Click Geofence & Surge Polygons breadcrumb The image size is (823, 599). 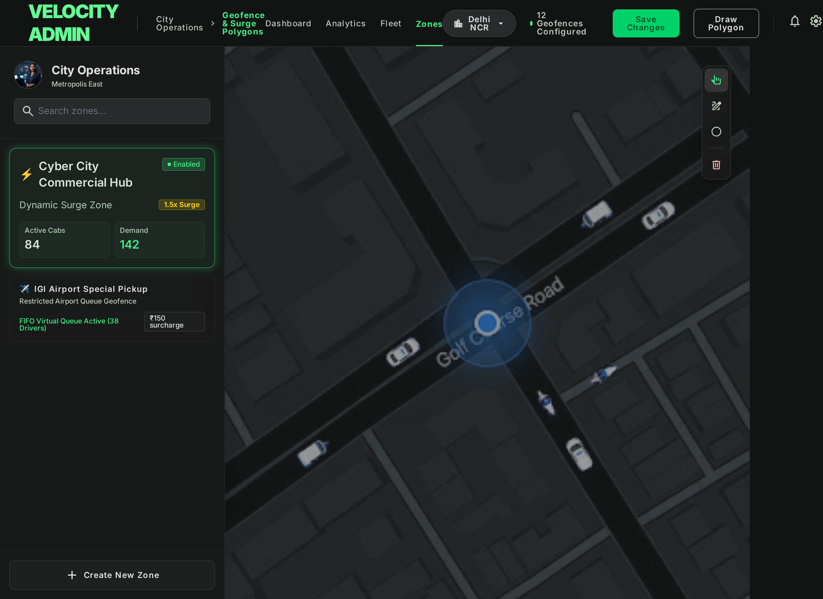[x=243, y=24]
